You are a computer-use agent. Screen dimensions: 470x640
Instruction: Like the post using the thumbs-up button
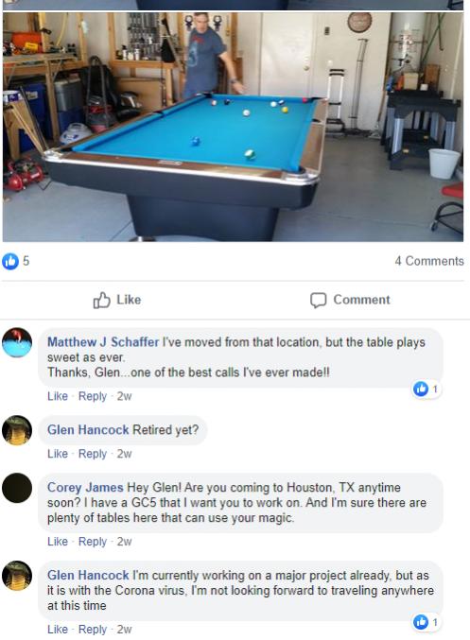(117, 300)
